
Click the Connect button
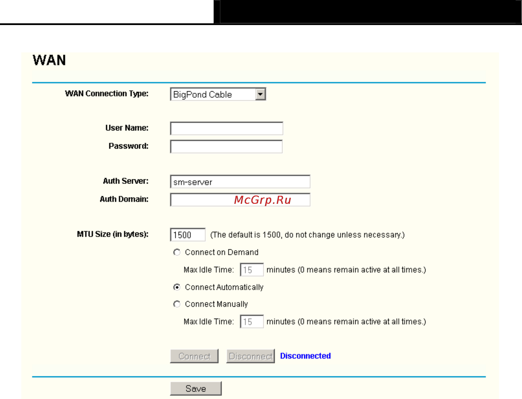click(x=194, y=356)
